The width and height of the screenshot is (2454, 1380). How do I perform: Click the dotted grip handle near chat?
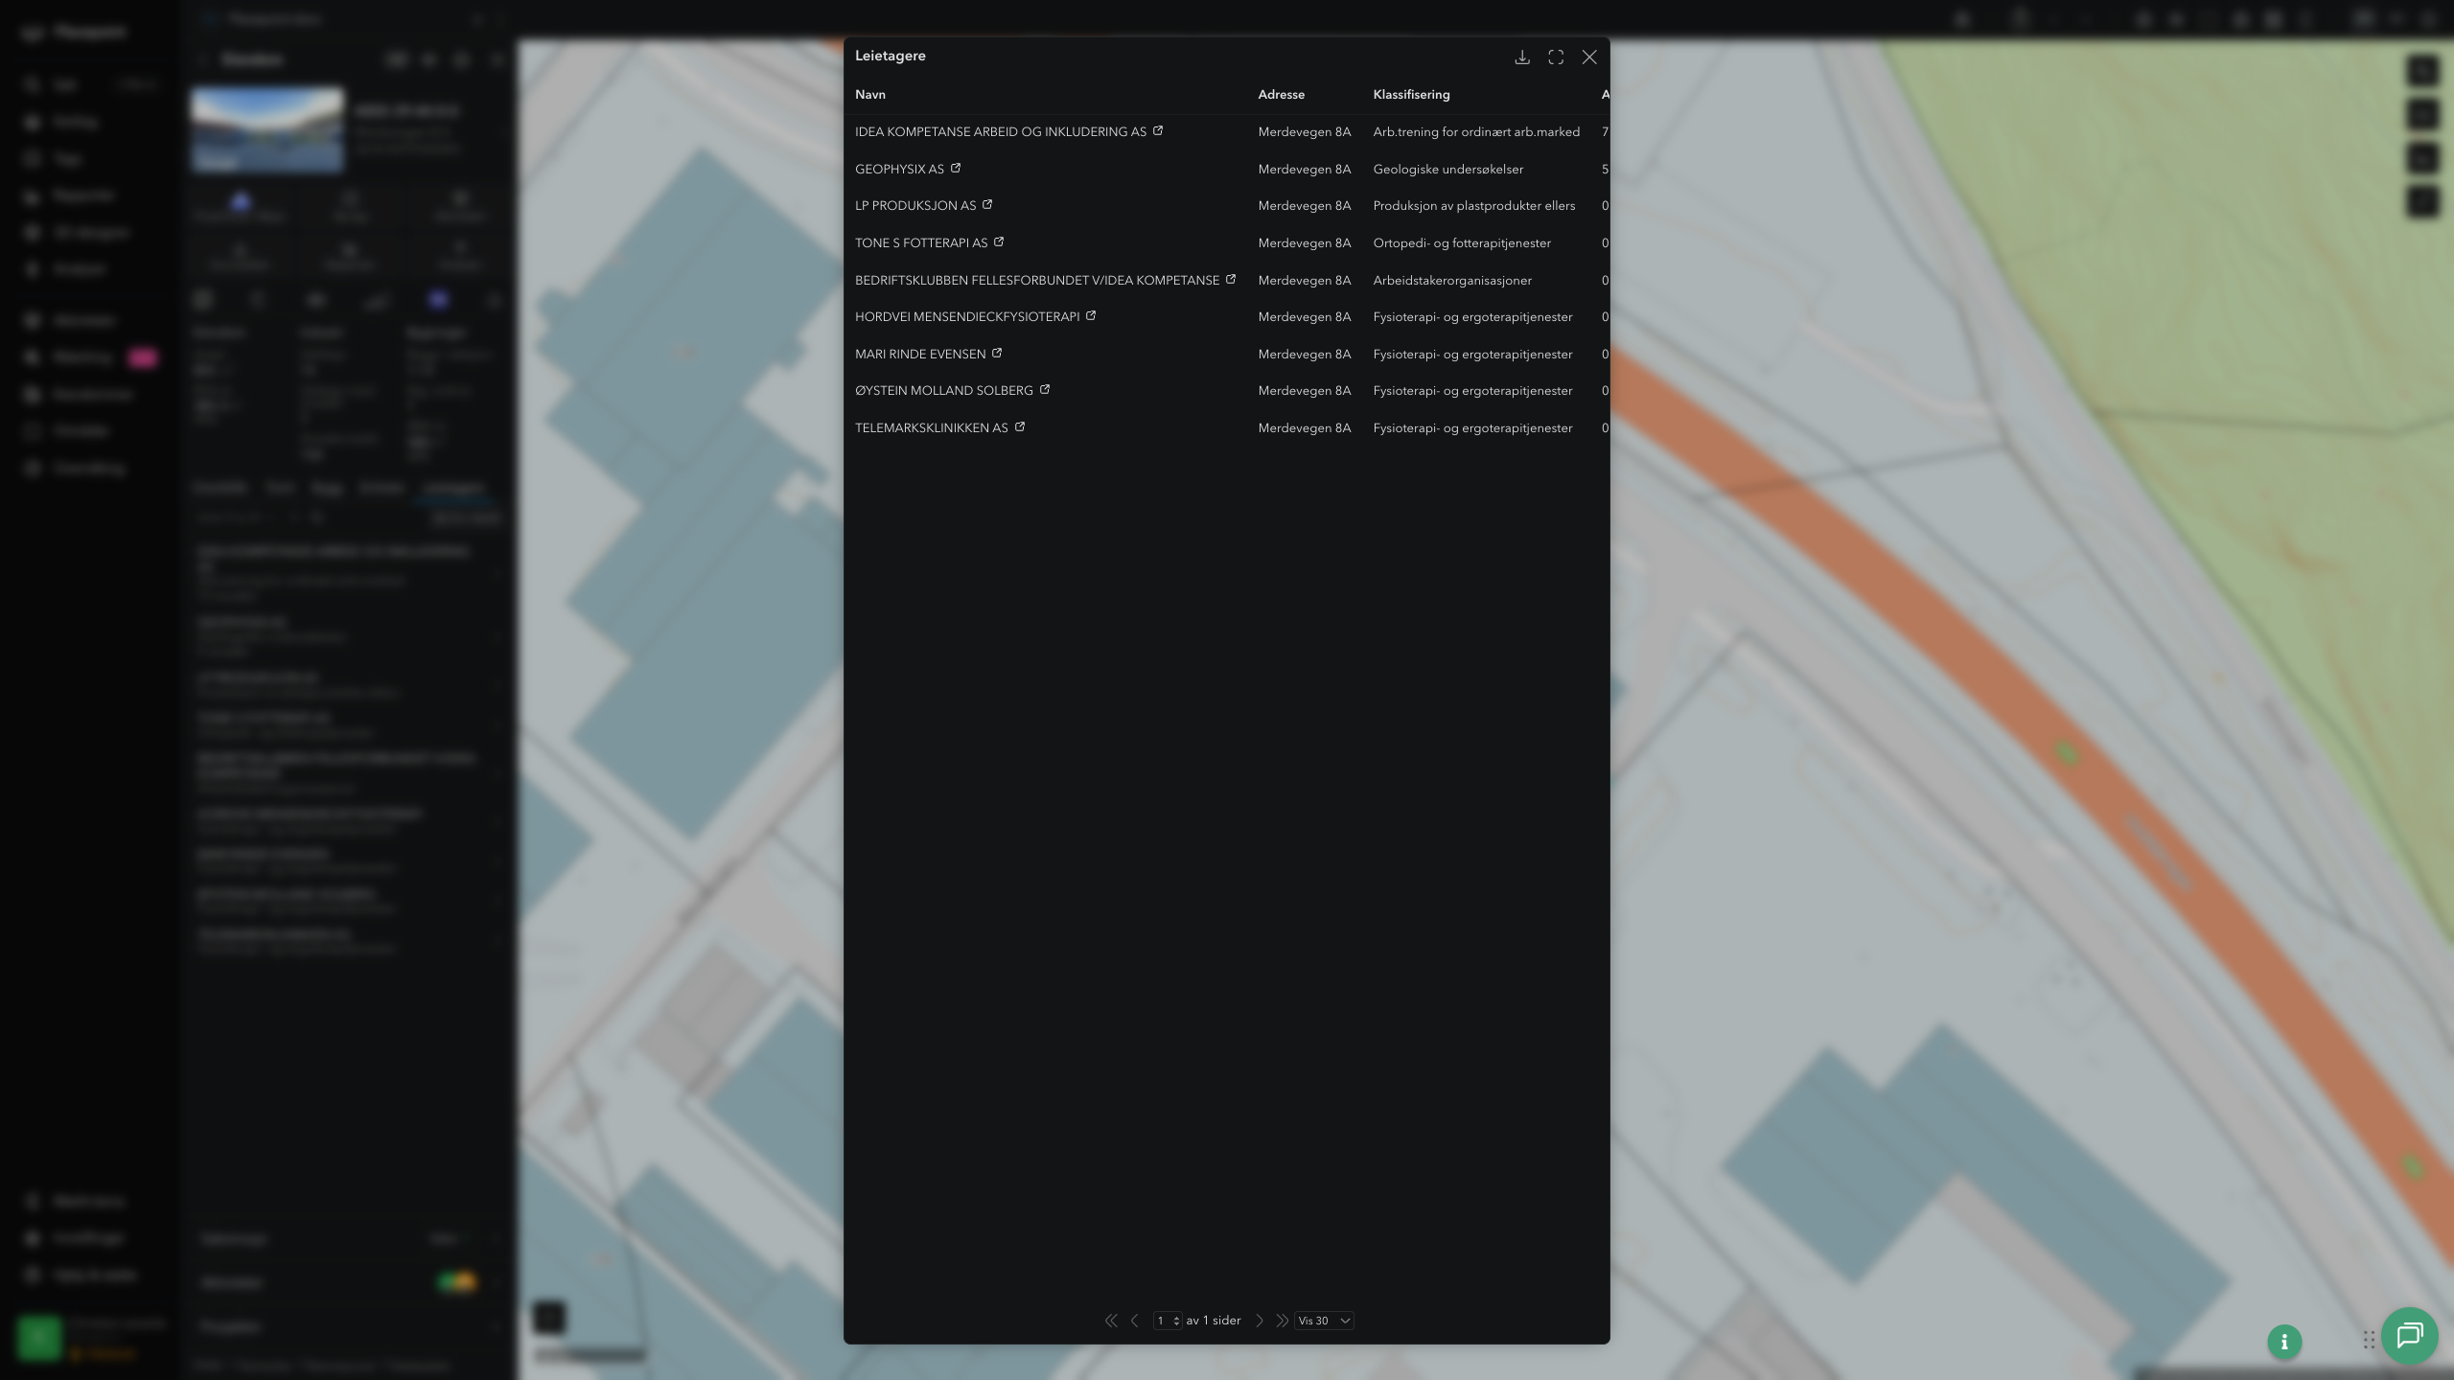[x=2369, y=1340]
